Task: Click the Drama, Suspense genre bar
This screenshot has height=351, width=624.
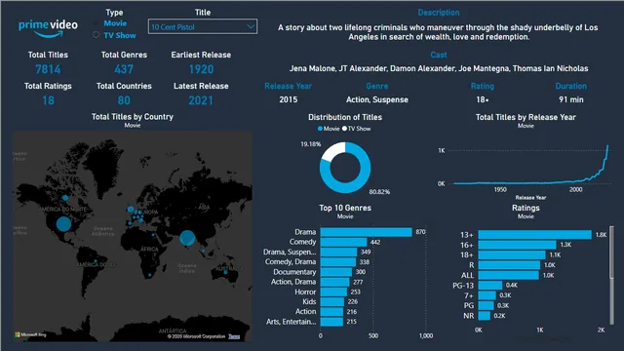Action: [338, 252]
